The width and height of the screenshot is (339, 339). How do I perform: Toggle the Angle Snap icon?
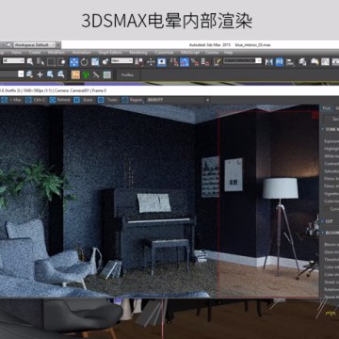(185, 62)
